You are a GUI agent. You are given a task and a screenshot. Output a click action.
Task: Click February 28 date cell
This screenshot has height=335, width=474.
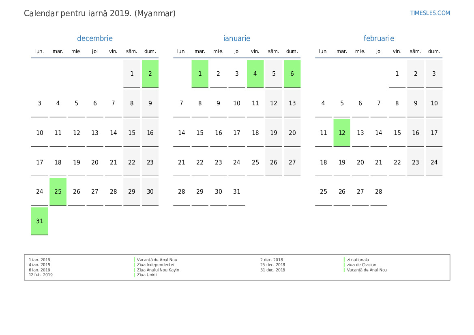[x=378, y=192]
